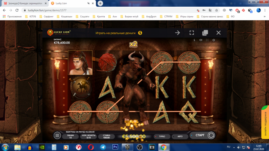
Task: Click the circular spin icon beside СТАРТ
Action: point(211,135)
